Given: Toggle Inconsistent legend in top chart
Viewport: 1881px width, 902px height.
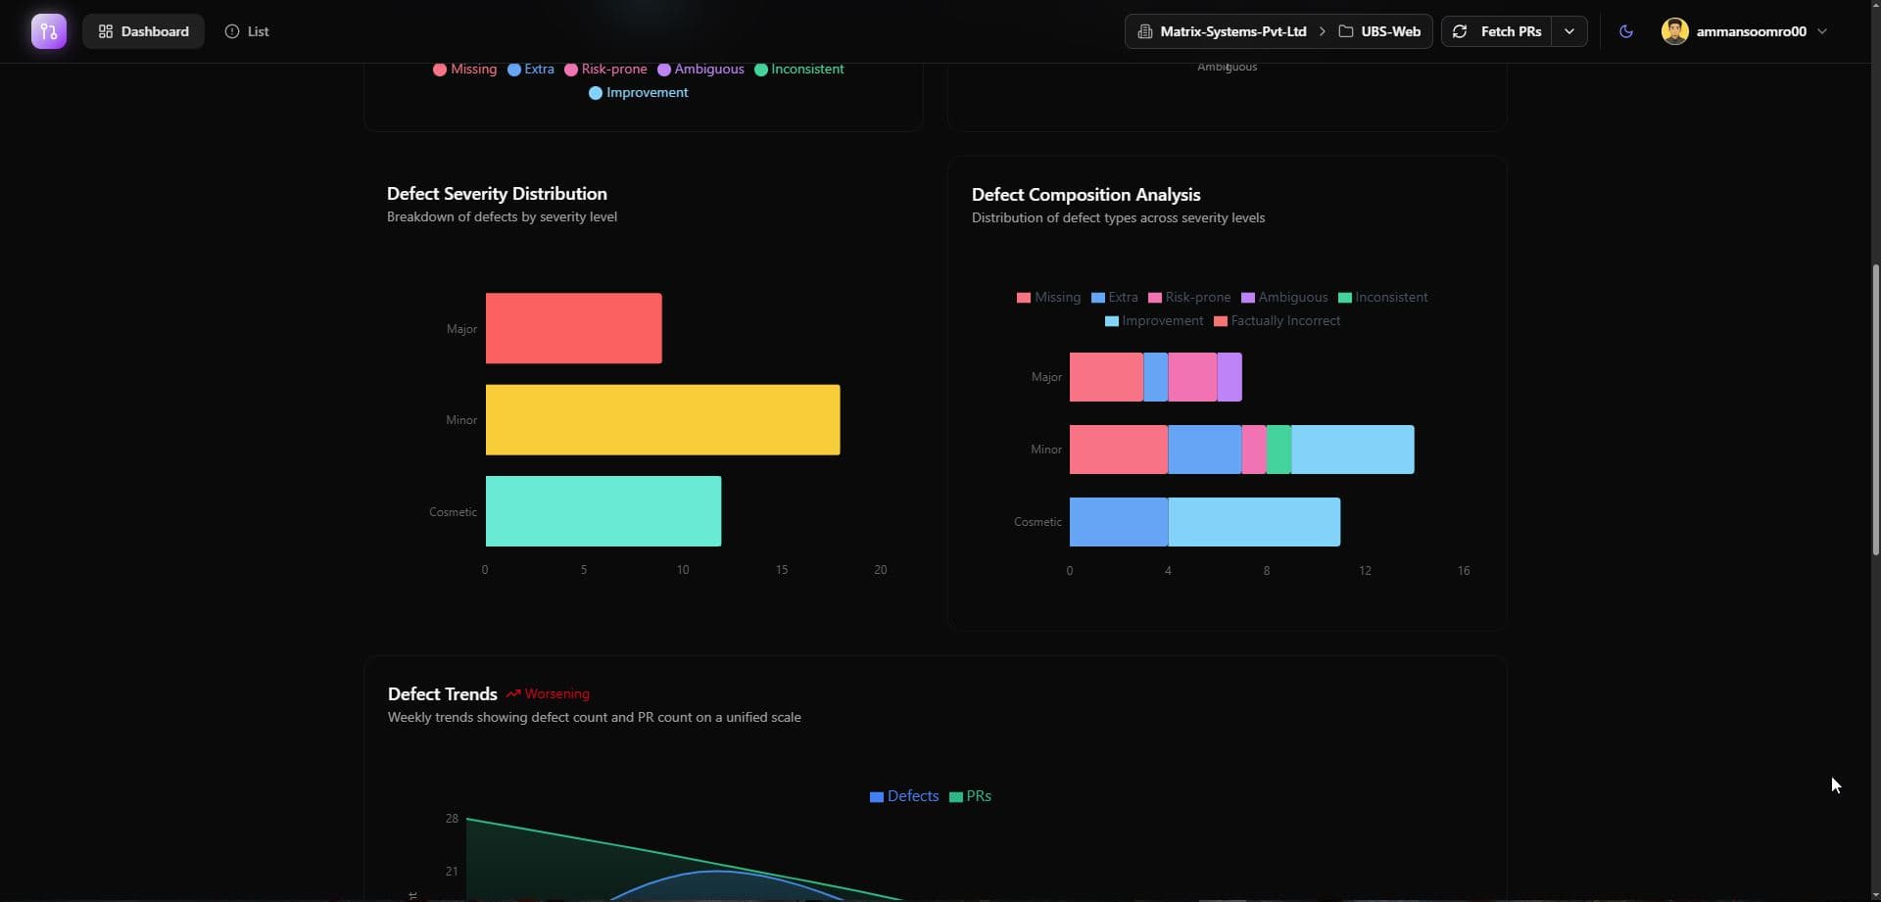Looking at the screenshot, I should [x=798, y=70].
